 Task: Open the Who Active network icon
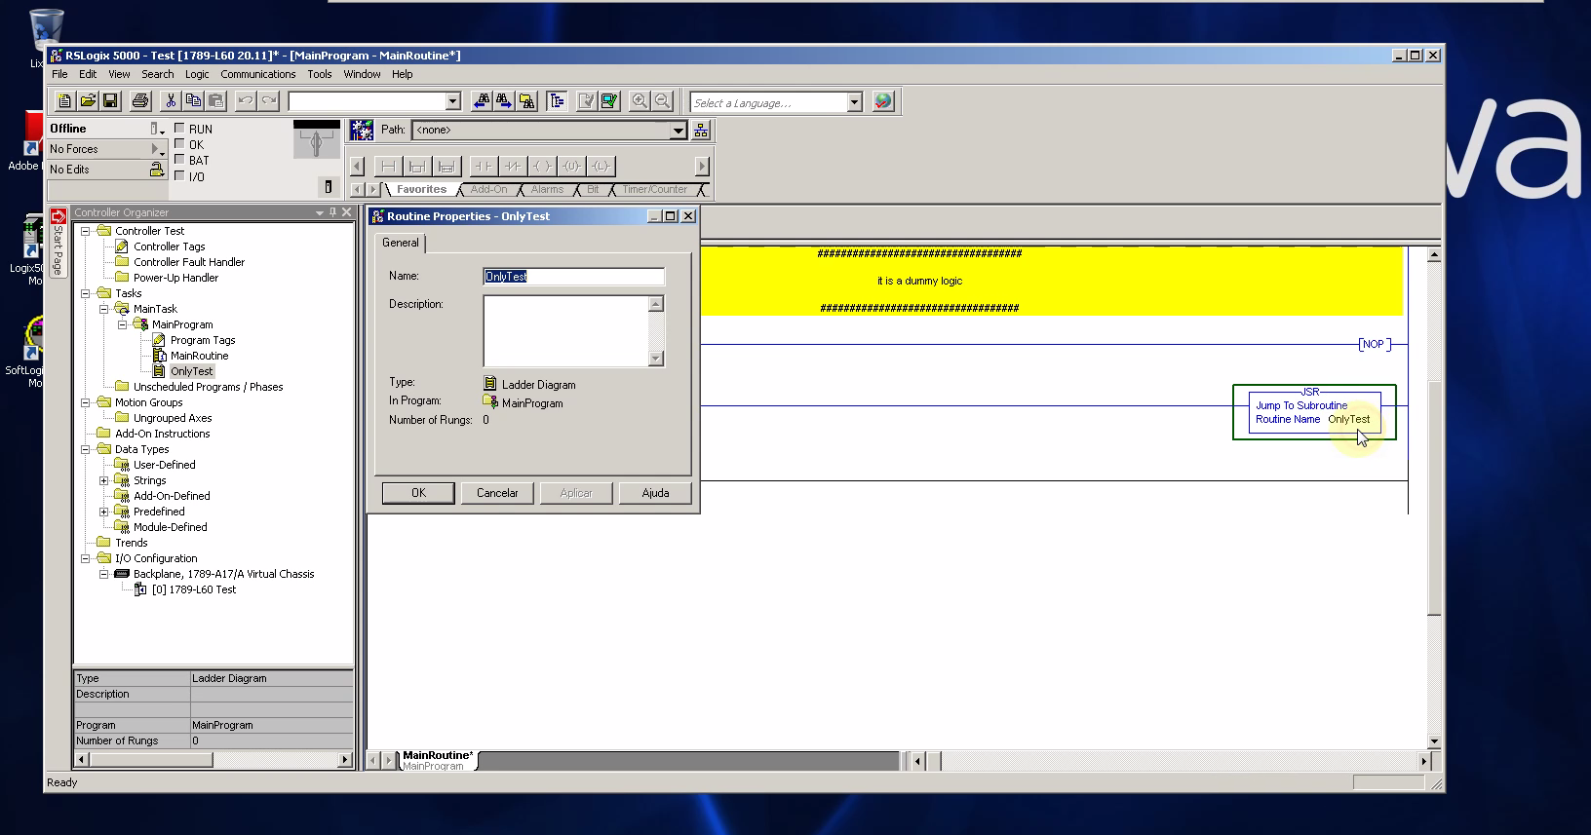(701, 130)
